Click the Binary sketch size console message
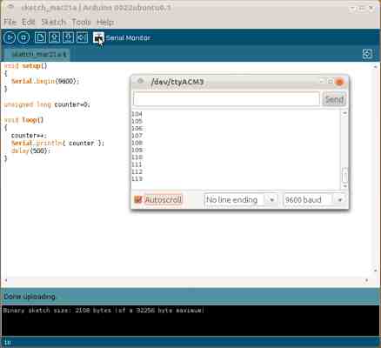This screenshot has height=348, width=381. 104,311
